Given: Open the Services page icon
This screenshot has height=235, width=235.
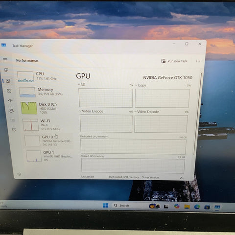Looking at the screenshot, I should (14, 130).
